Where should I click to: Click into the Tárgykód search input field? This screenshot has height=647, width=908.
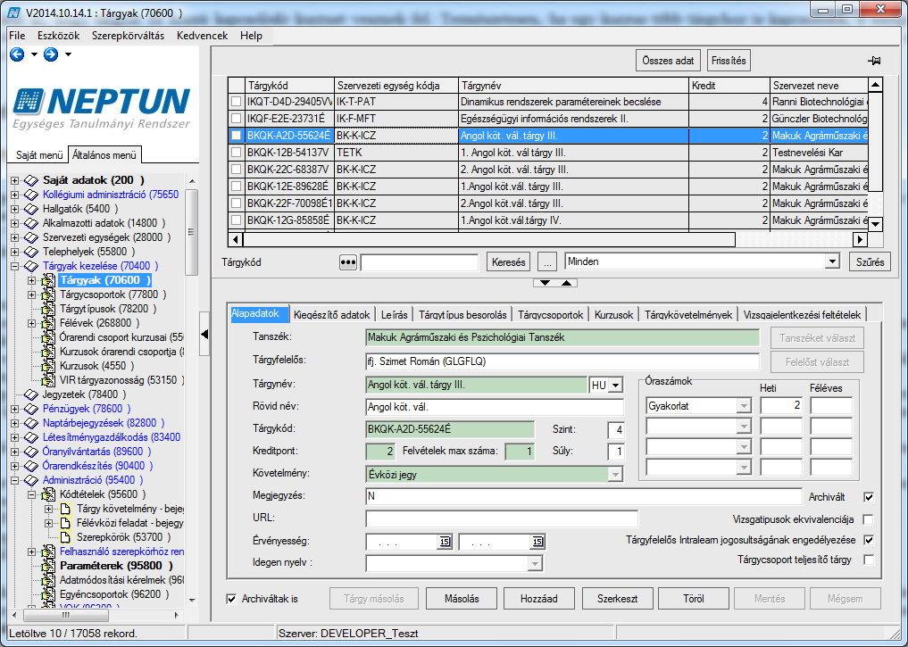(420, 262)
